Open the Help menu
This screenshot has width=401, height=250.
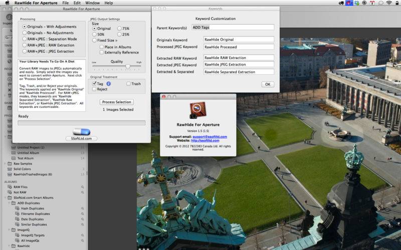point(108,3)
